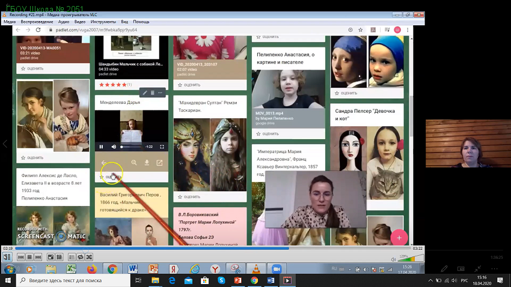Click VLC play/pause button
Image resolution: width=511 pixels, height=287 pixels.
click(x=7, y=257)
